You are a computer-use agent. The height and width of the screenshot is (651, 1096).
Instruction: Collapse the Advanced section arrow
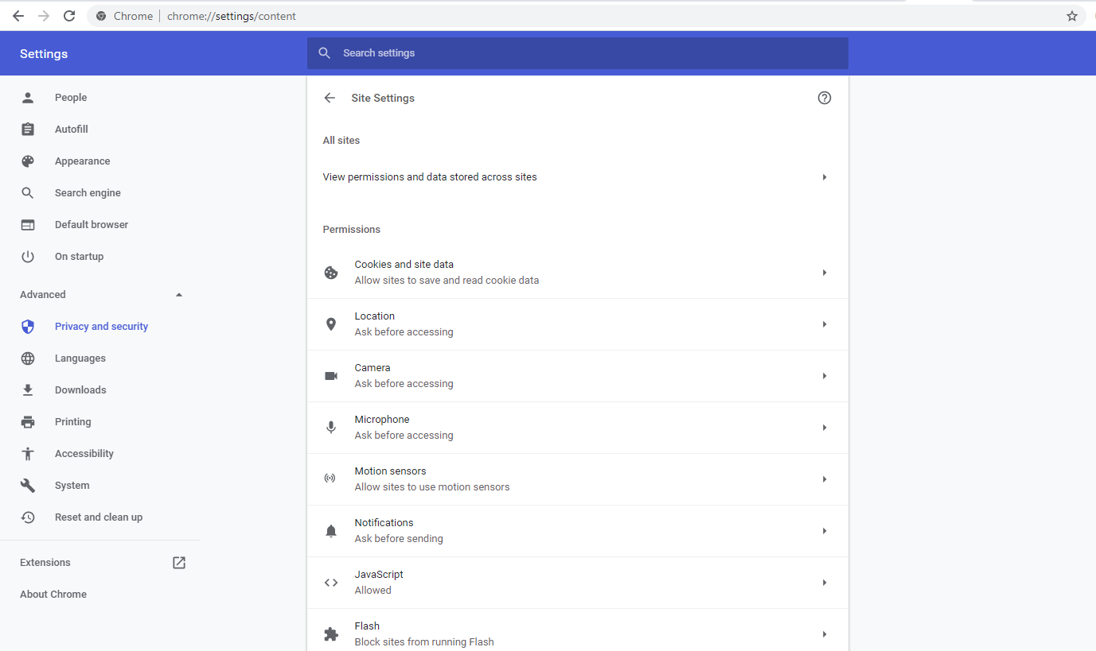[x=179, y=295]
